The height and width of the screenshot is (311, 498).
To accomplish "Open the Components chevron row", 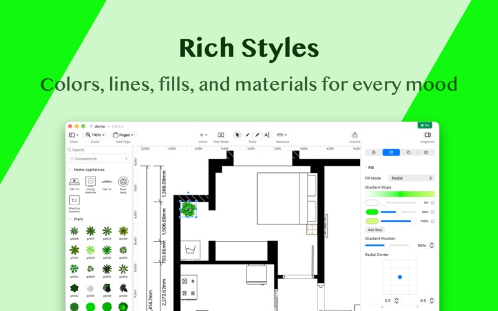I will [99, 159].
